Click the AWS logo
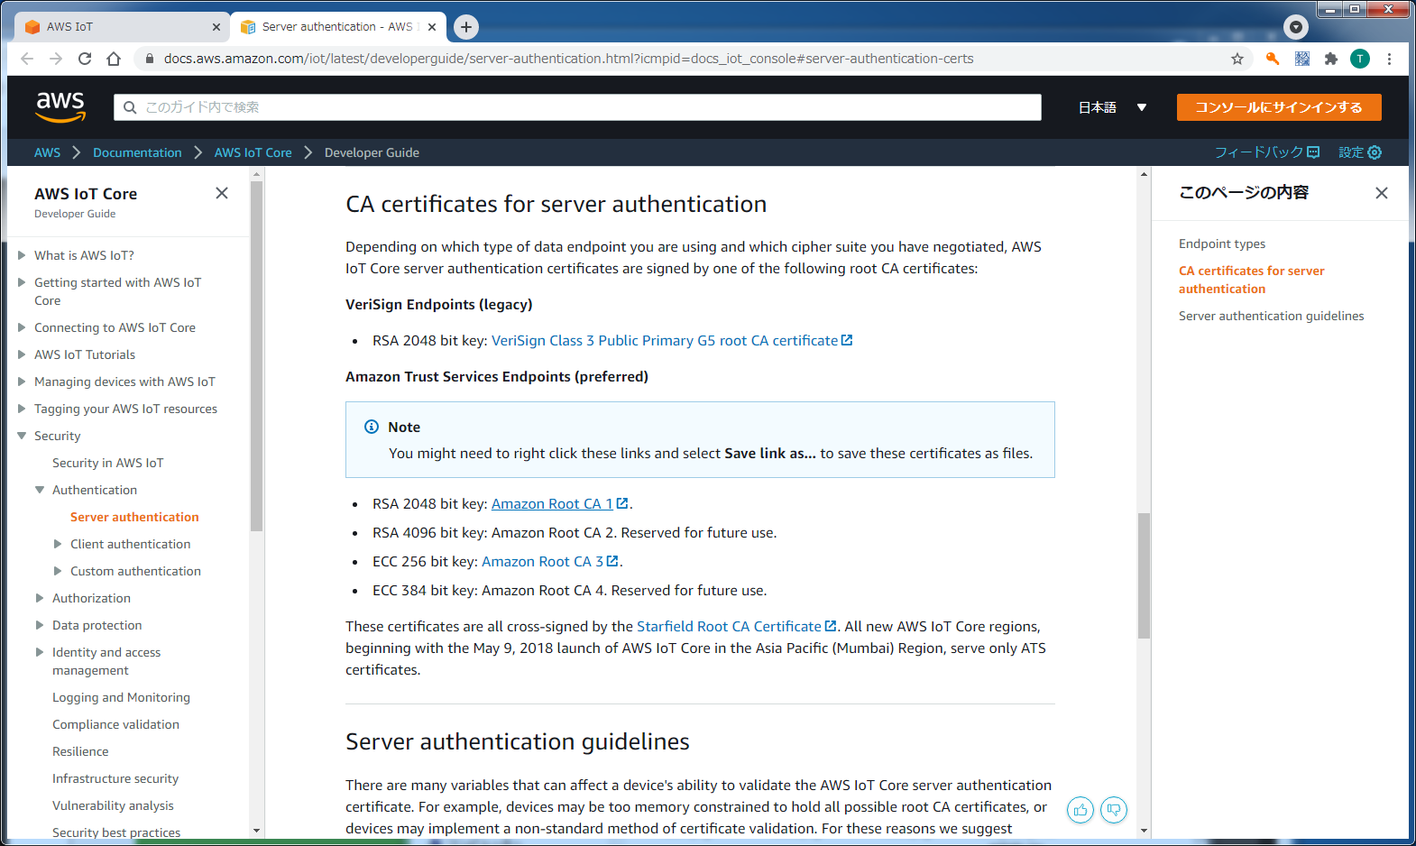Viewport: 1416px width, 846px height. pyautogui.click(x=60, y=107)
